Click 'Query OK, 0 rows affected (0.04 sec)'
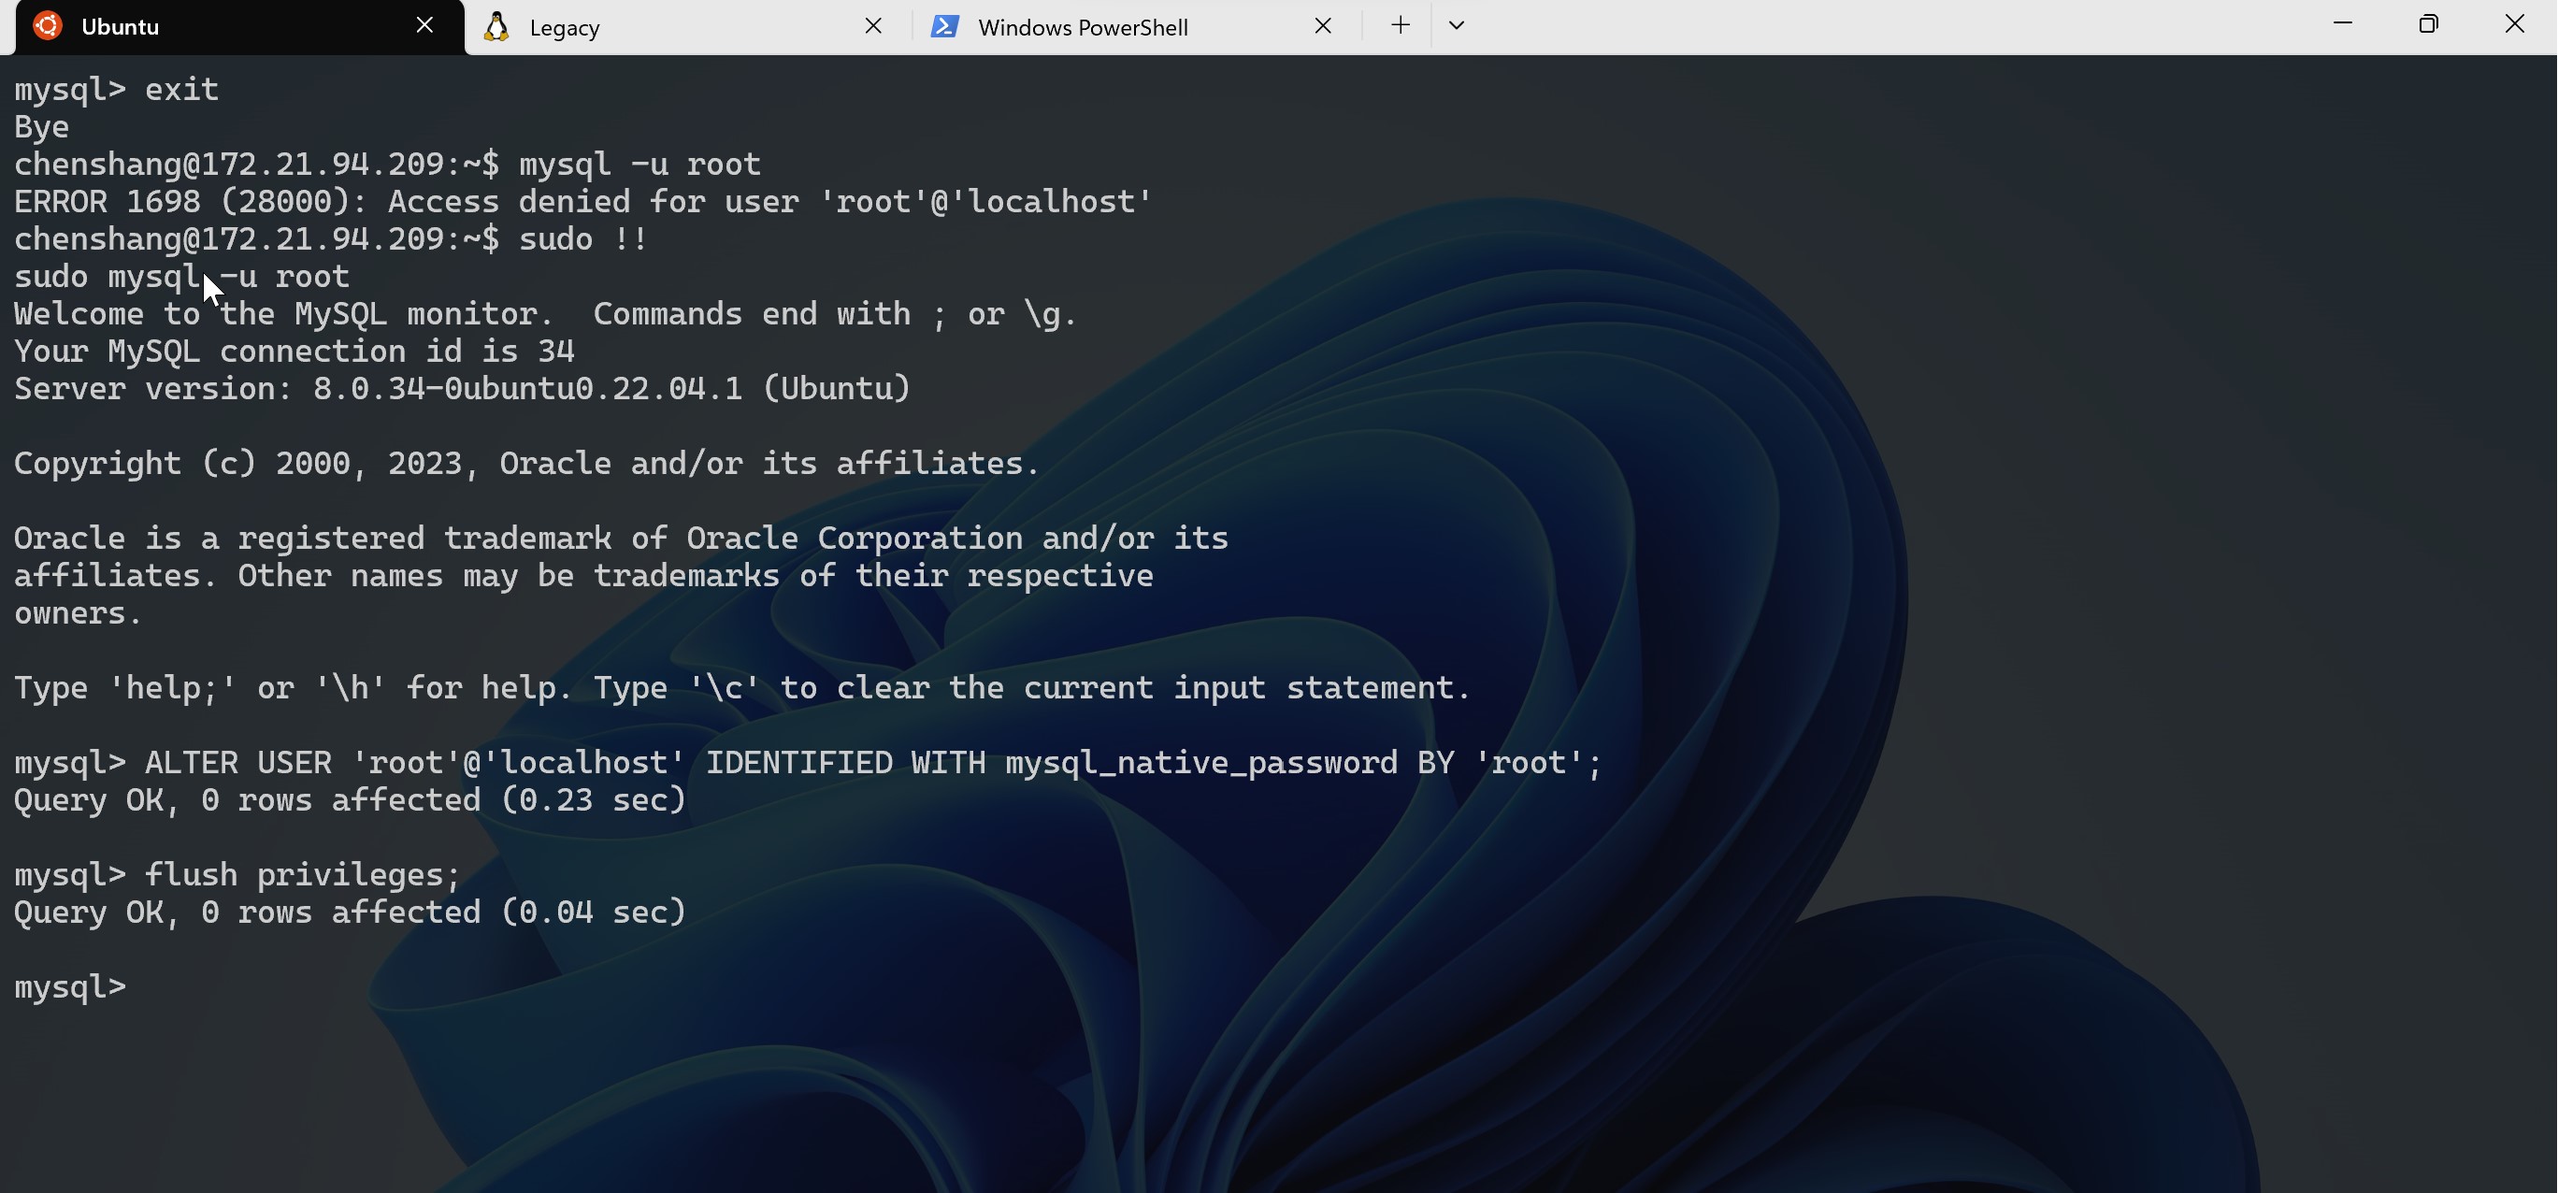Image resolution: width=2558 pixels, height=1193 pixels. tap(350, 913)
